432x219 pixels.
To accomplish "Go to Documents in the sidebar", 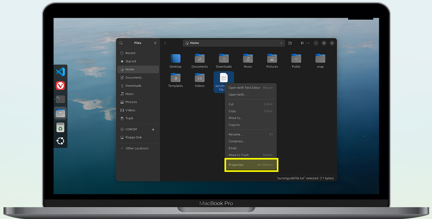I will coord(138,78).
